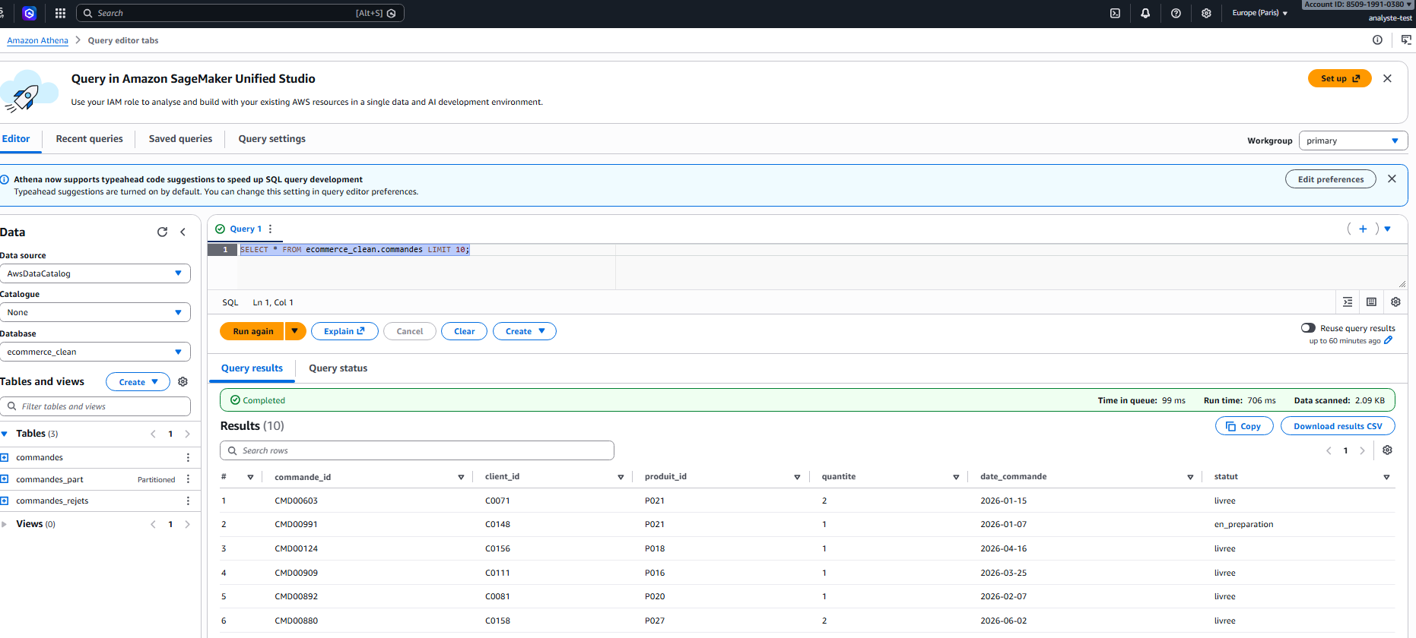
Task: Dismiss the SageMaker Unified Studio banner
Action: pos(1387,78)
